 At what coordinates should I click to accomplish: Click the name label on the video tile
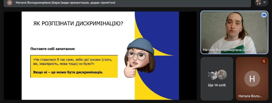coord(227,50)
